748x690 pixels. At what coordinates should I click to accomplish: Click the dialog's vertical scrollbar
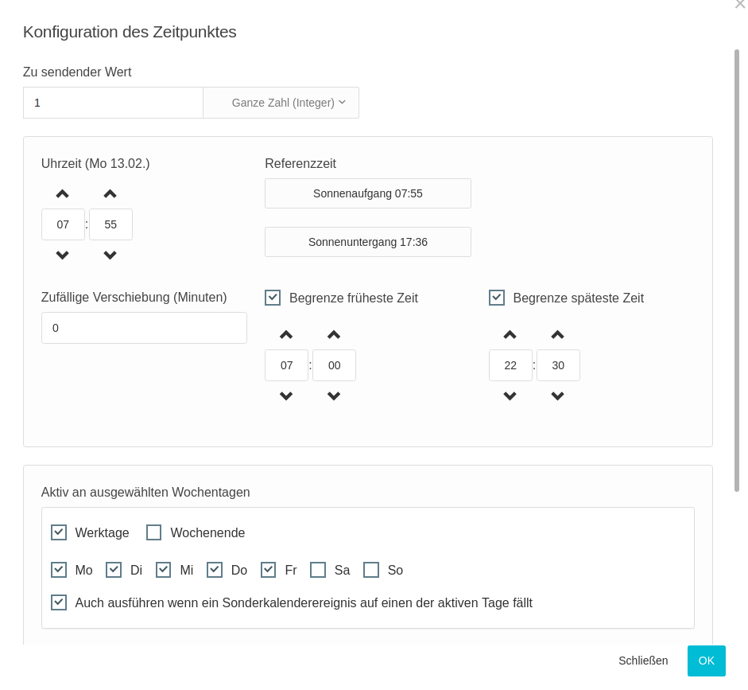point(737,271)
